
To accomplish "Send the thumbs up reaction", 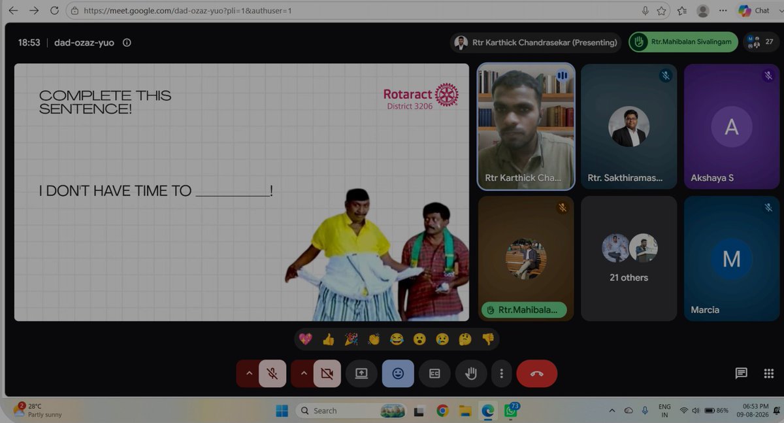I will [x=328, y=339].
